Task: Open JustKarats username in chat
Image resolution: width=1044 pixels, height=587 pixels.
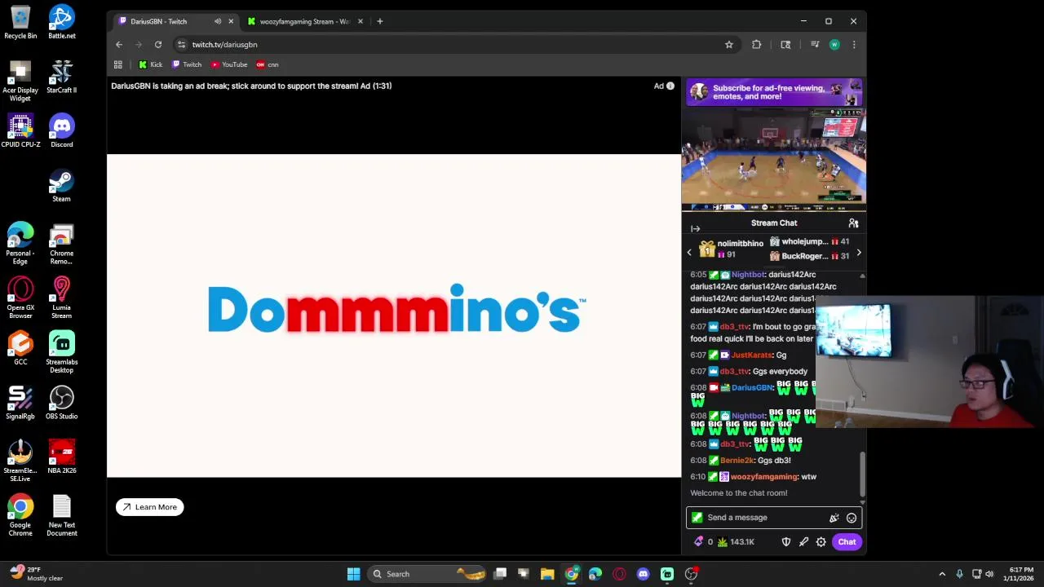Action: 751,355
